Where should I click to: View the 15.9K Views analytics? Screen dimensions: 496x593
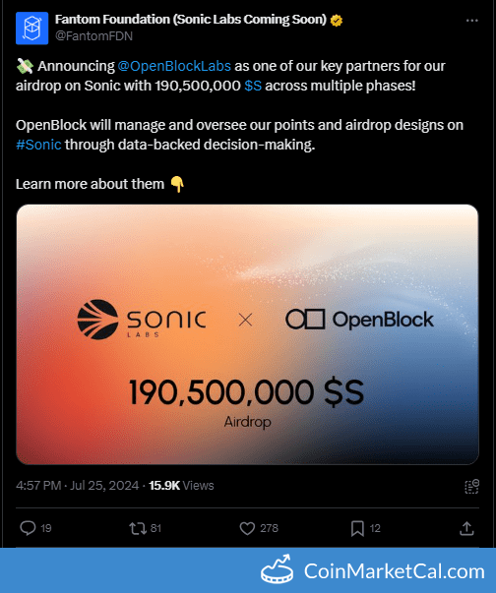coord(181,485)
